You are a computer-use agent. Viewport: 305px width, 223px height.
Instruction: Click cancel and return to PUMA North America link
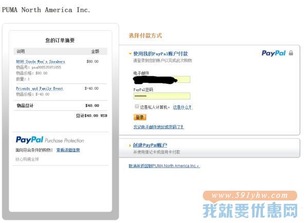pyautogui.click(x=164, y=166)
